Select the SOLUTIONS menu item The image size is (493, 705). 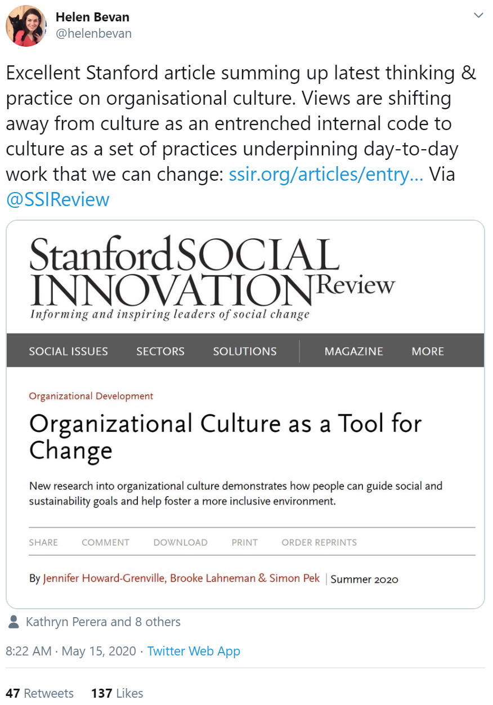click(x=245, y=351)
